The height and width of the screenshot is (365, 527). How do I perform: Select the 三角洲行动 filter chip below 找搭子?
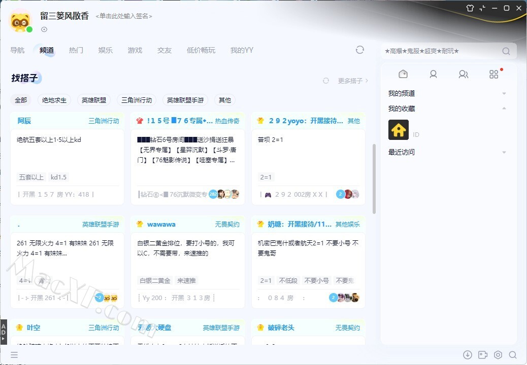pos(137,100)
